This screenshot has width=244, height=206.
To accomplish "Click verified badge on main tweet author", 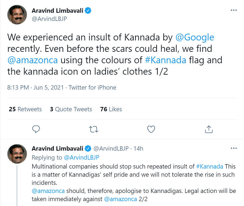I will tap(88, 11).
